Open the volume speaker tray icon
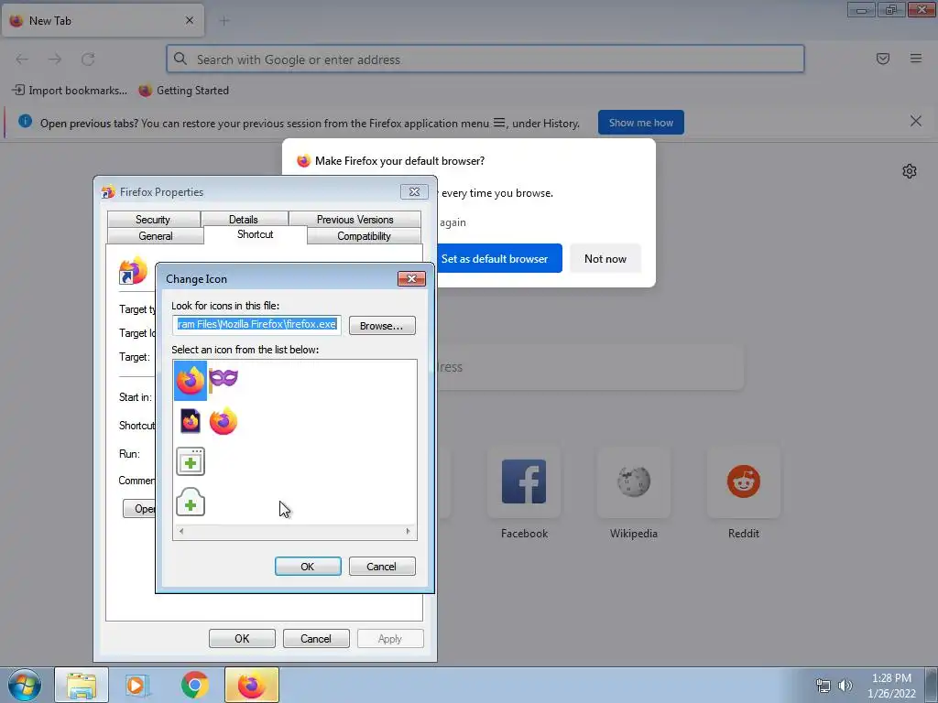This screenshot has height=703, width=938. coord(845,686)
